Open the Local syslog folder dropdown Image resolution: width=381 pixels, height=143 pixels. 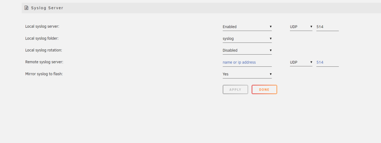click(247, 39)
